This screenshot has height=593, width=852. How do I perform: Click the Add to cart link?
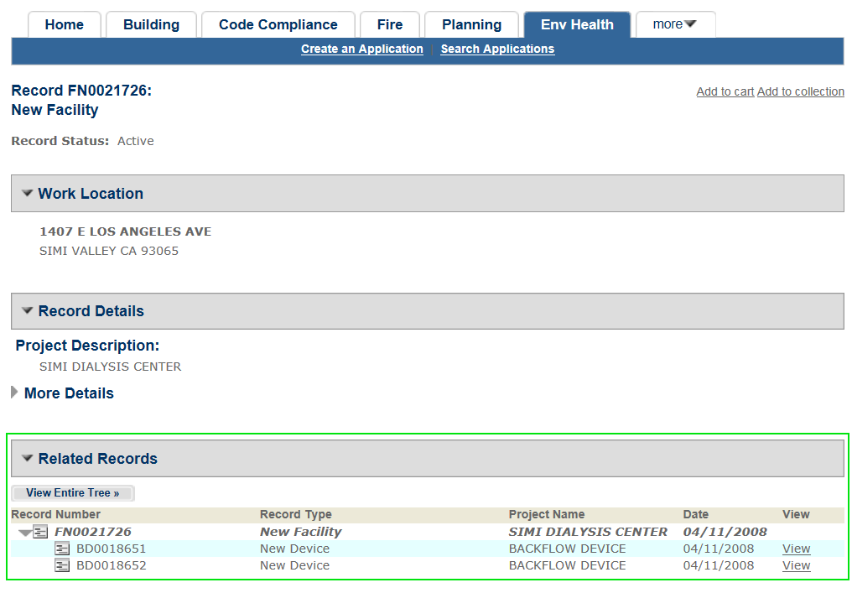pyautogui.click(x=725, y=91)
